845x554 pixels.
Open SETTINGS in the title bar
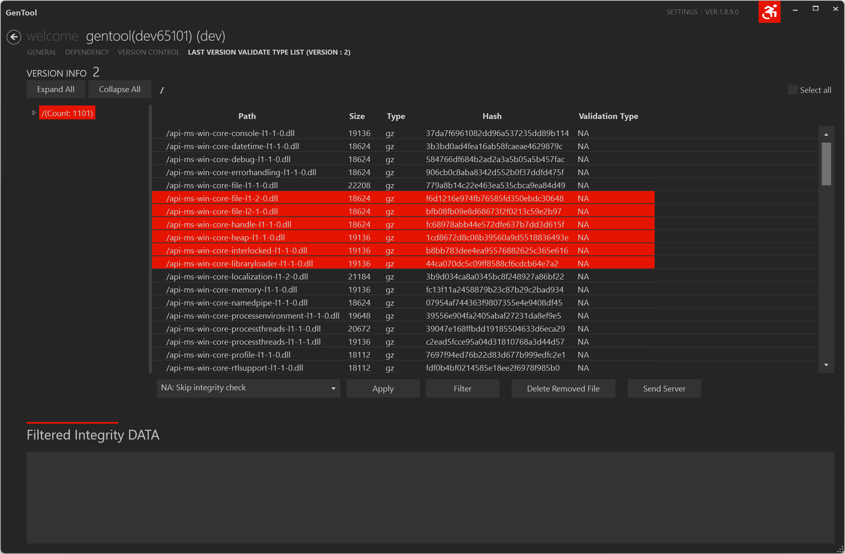[682, 12]
